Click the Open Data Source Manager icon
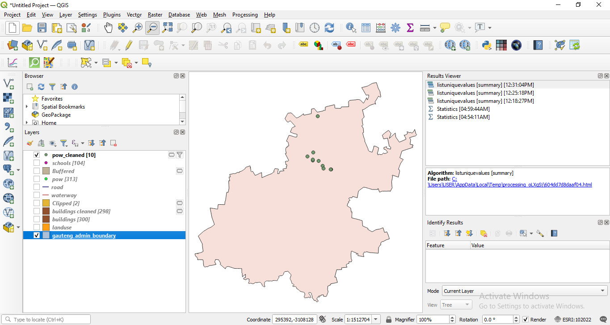The width and height of the screenshot is (610, 325). (x=13, y=45)
